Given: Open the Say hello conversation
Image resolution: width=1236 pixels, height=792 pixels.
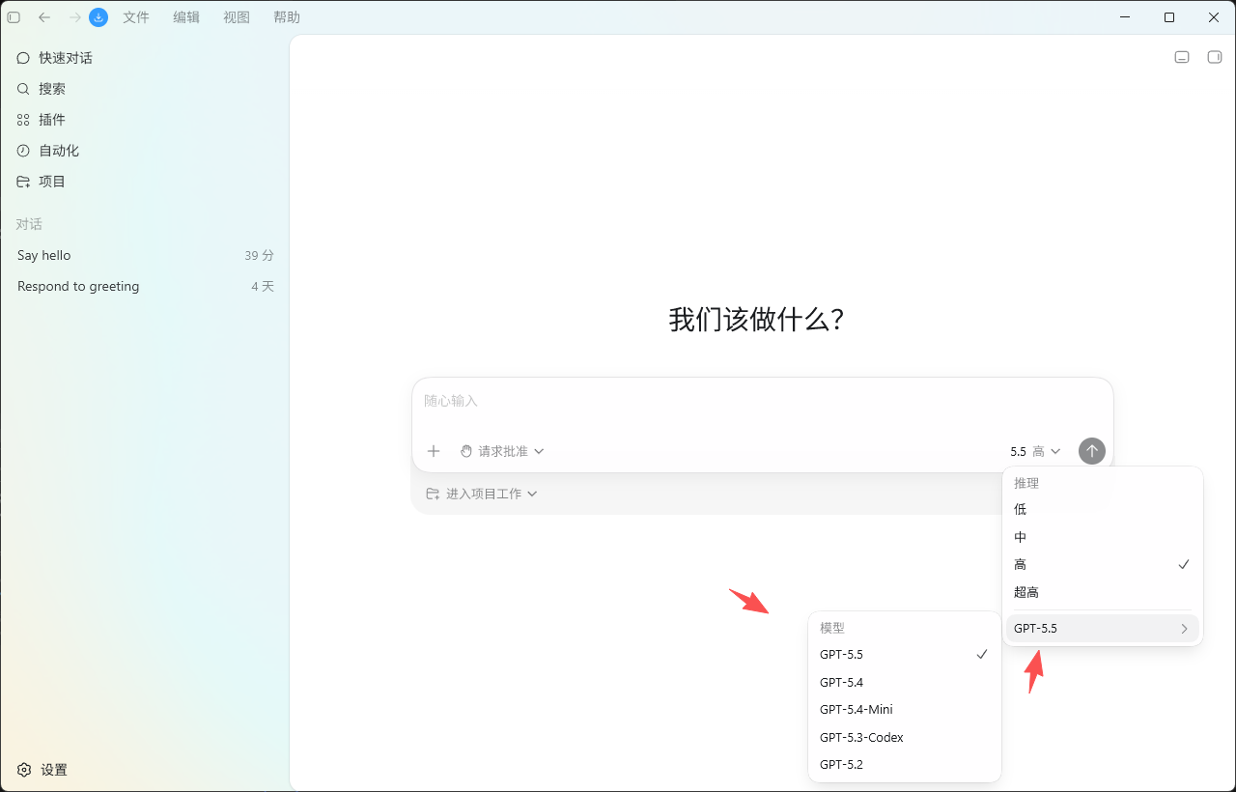Looking at the screenshot, I should coord(145,255).
